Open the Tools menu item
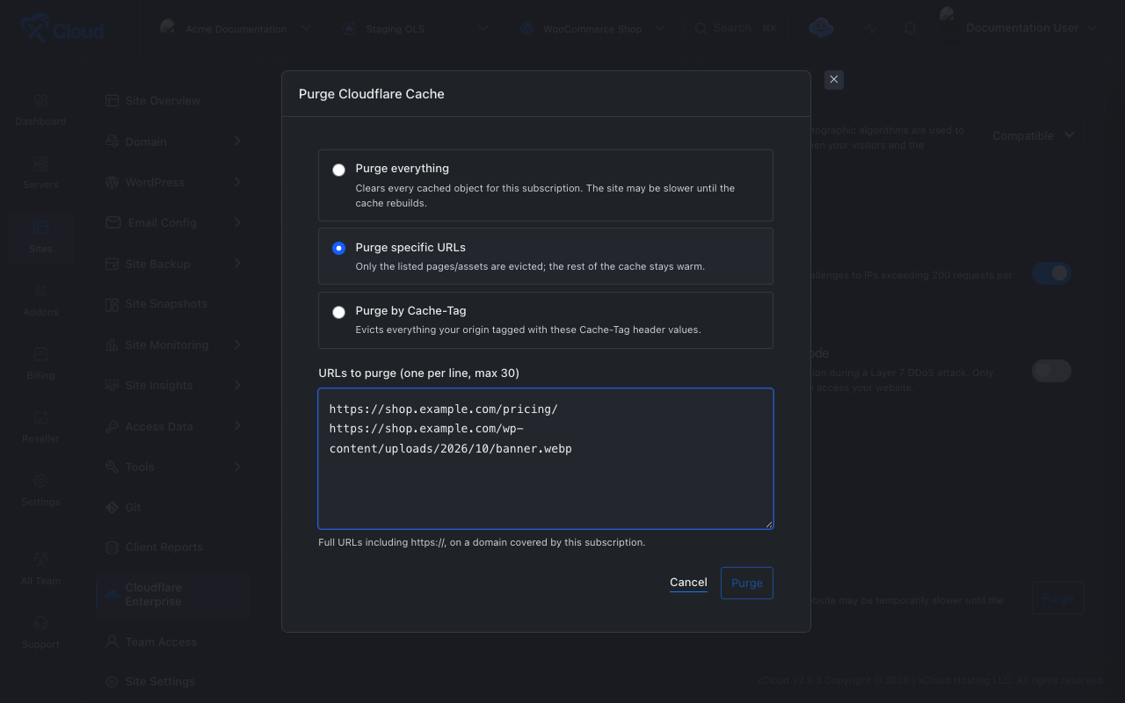1125x703 pixels. click(172, 467)
